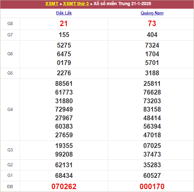The image size is (194, 192).
Task: Click G4 number 25811
Action: 152,84
